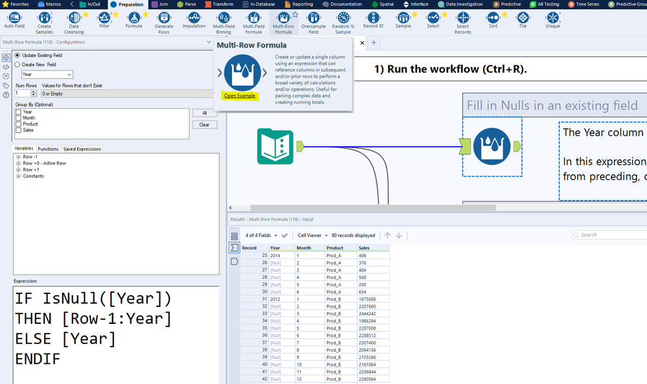Click in the results Search field
Image resolution: width=647 pixels, height=384 pixels.
[x=611, y=235]
